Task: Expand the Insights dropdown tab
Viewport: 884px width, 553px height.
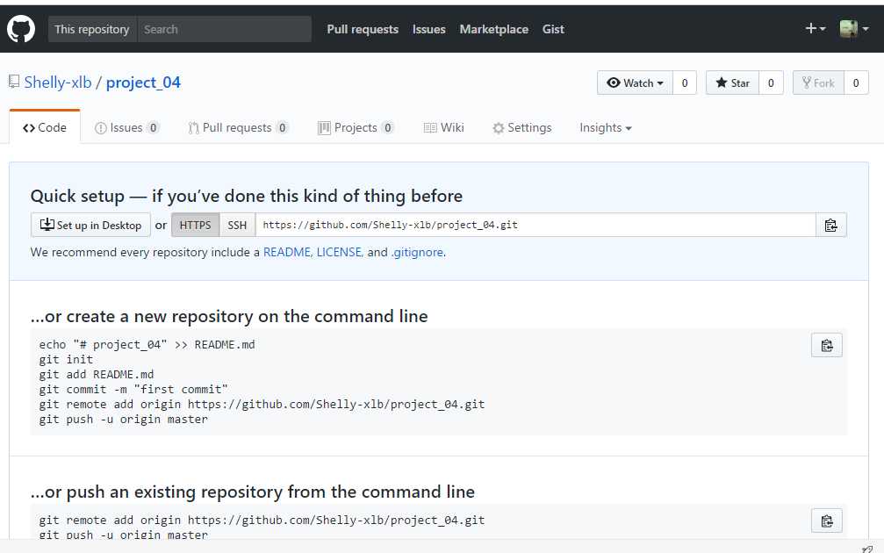Action: pos(606,128)
